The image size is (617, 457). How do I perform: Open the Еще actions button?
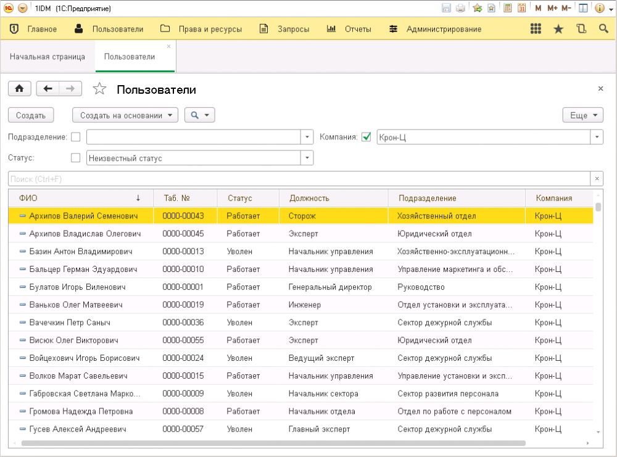click(x=582, y=115)
